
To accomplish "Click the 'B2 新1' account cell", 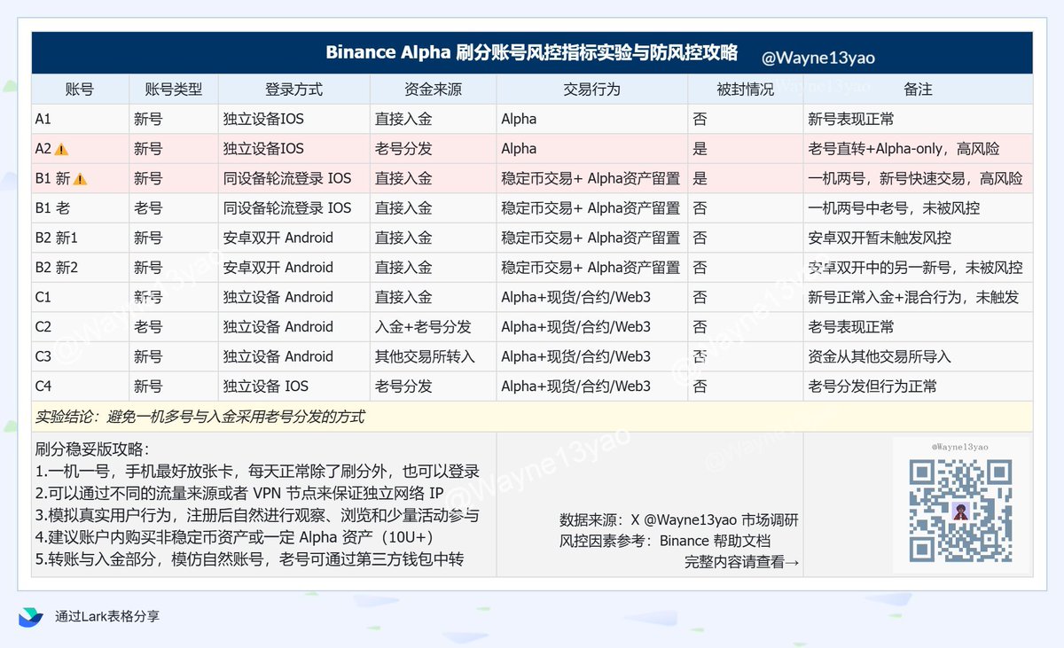I will point(80,238).
